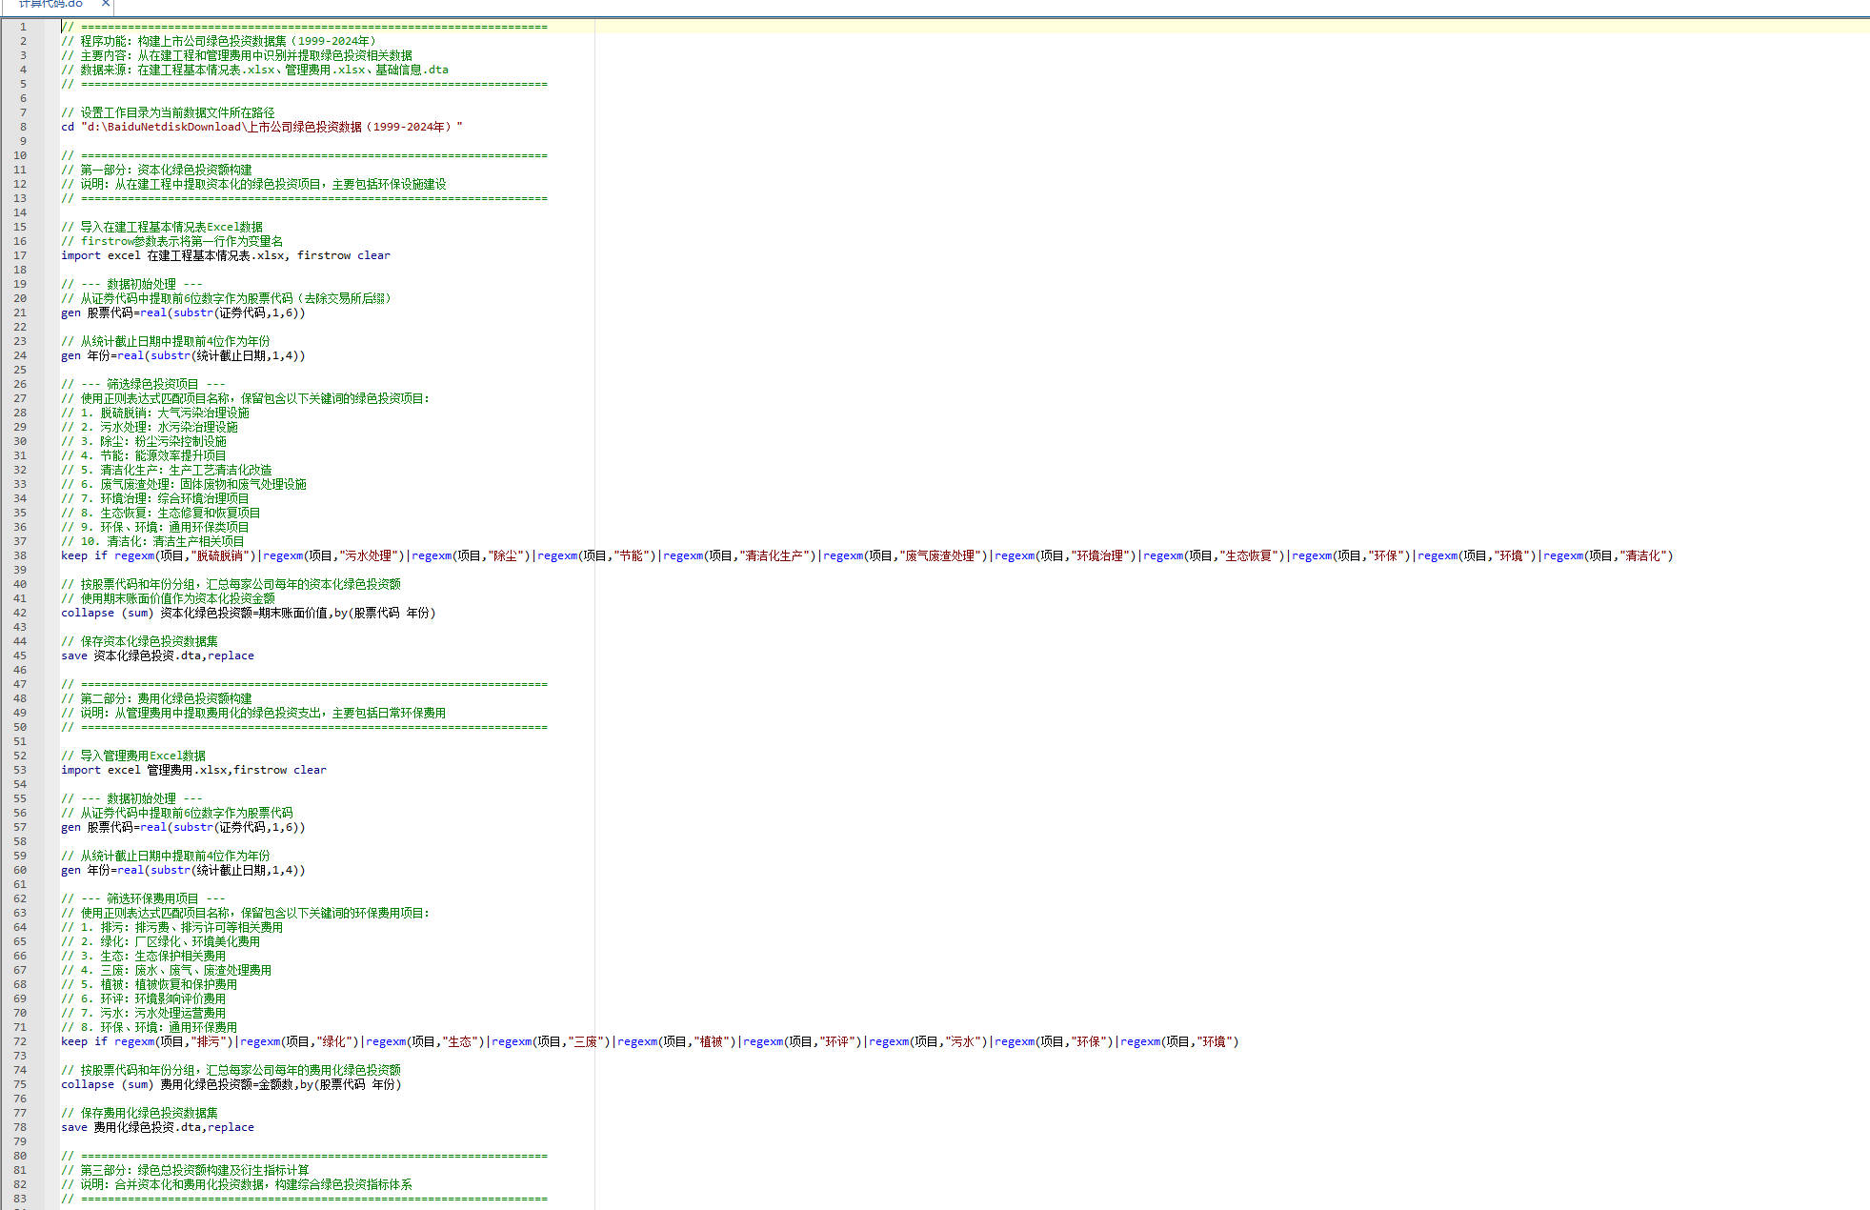Screen dimensions: 1870x1210
Task: Close the 计算代码.do tab
Action: [x=106, y=4]
